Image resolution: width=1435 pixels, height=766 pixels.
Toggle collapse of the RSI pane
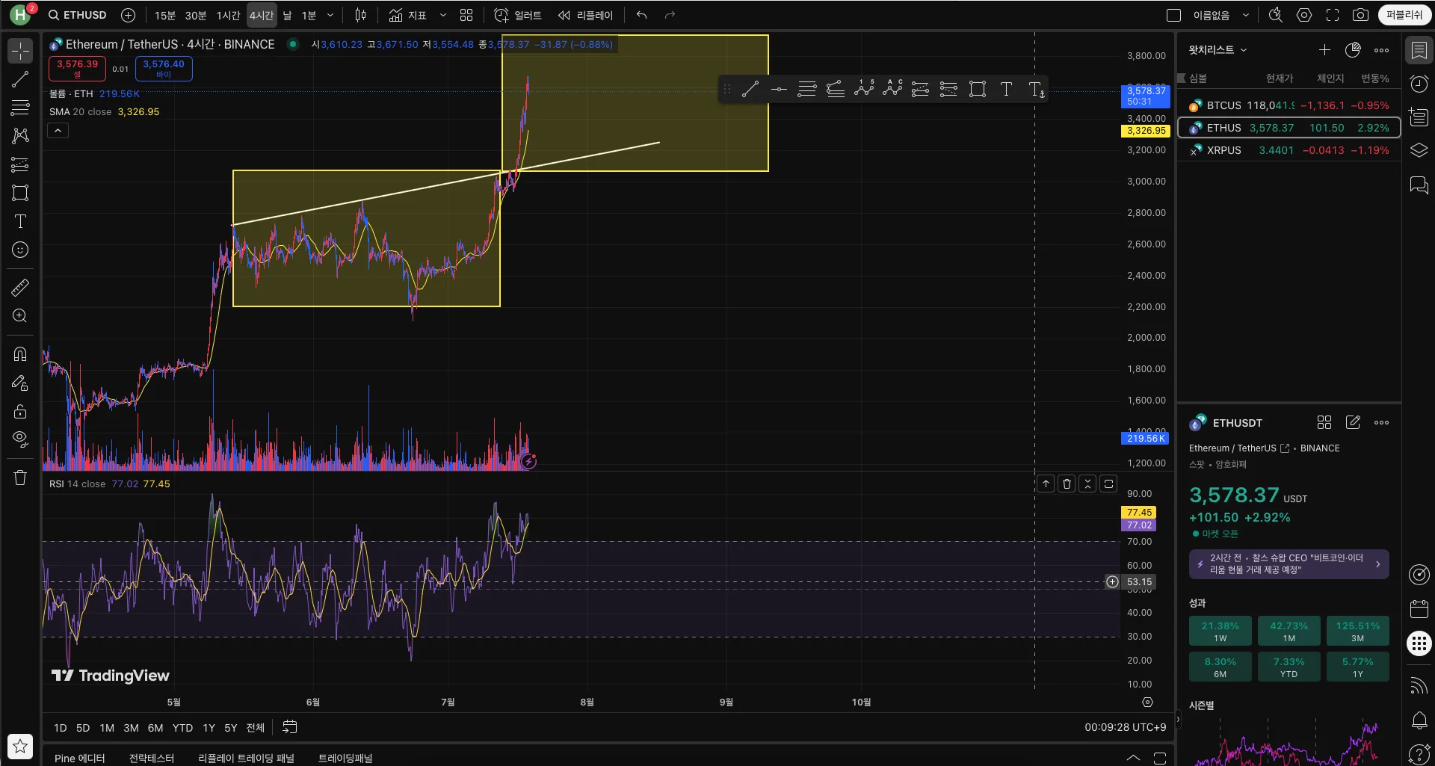click(x=1087, y=484)
